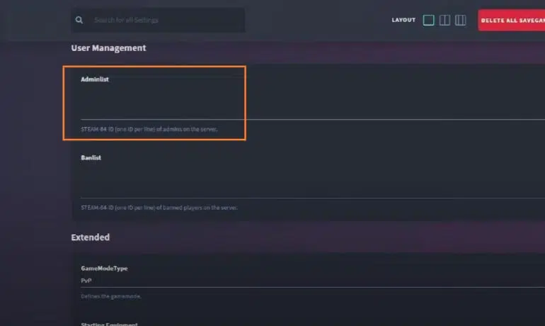The height and width of the screenshot is (326, 545).
Task: Click the Defines the gamemode description
Action: click(x=111, y=296)
